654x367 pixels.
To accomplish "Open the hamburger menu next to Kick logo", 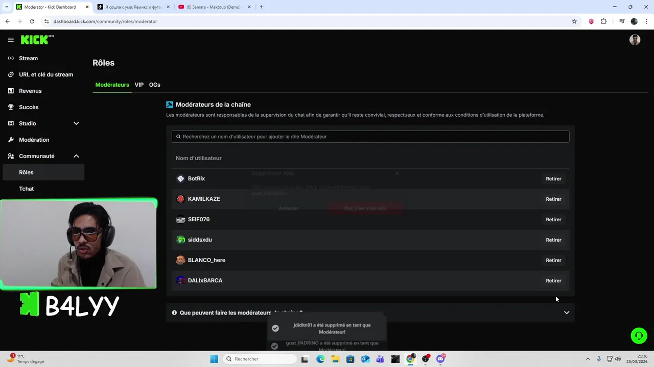I will point(11,40).
